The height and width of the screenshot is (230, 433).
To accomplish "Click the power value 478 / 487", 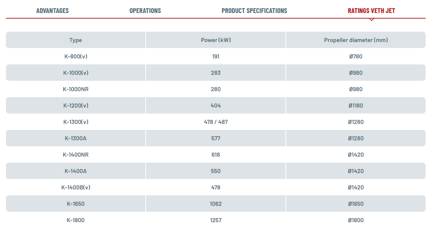I will (x=215, y=122).
